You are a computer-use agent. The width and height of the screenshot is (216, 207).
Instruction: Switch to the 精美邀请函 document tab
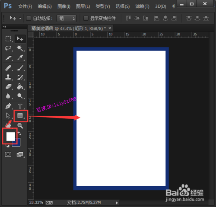pos(69,29)
